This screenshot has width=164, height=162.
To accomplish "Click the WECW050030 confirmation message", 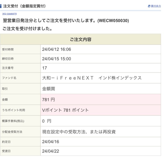I will click(66, 21).
